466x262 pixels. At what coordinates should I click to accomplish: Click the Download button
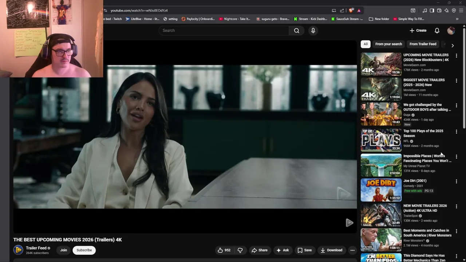coord(331,250)
